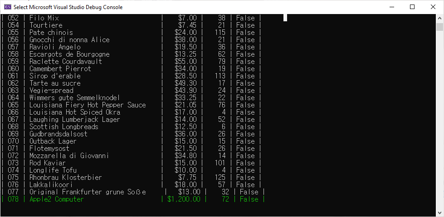Click product name 'Ravioli Angelo'

point(55,47)
